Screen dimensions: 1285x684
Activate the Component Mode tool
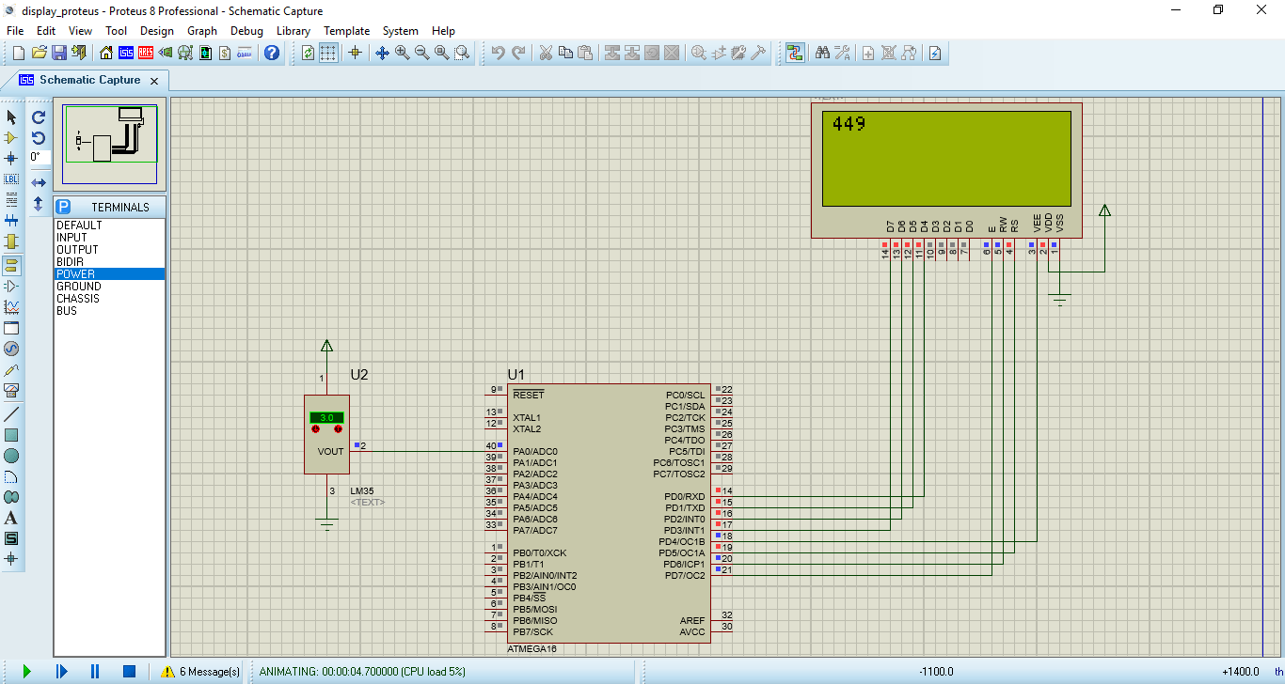click(12, 137)
